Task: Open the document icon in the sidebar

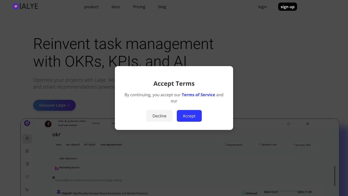Action: point(27,151)
